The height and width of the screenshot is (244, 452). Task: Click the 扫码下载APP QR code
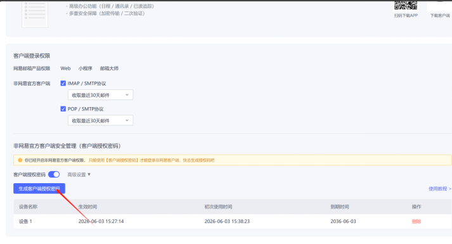tap(406, 5)
